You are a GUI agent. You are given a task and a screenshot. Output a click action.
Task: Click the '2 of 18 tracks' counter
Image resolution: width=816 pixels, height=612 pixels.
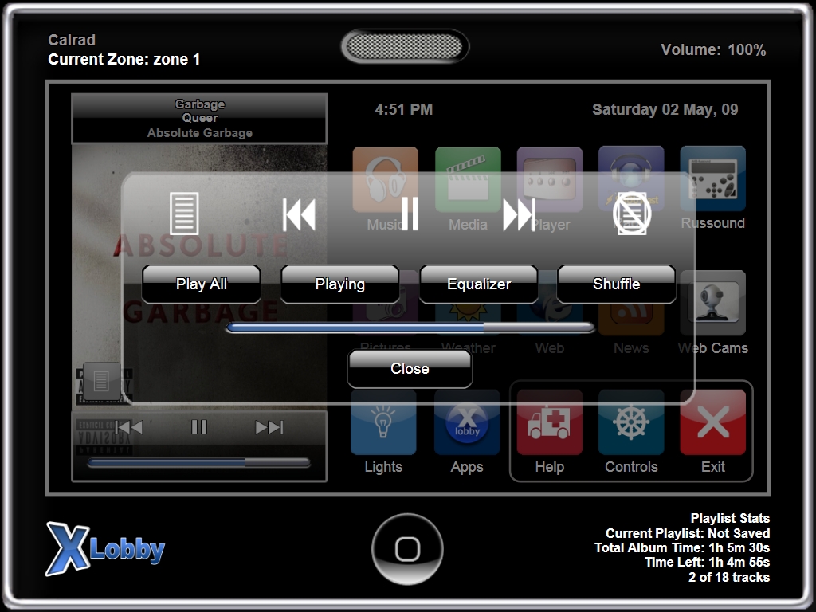pyautogui.click(x=729, y=577)
